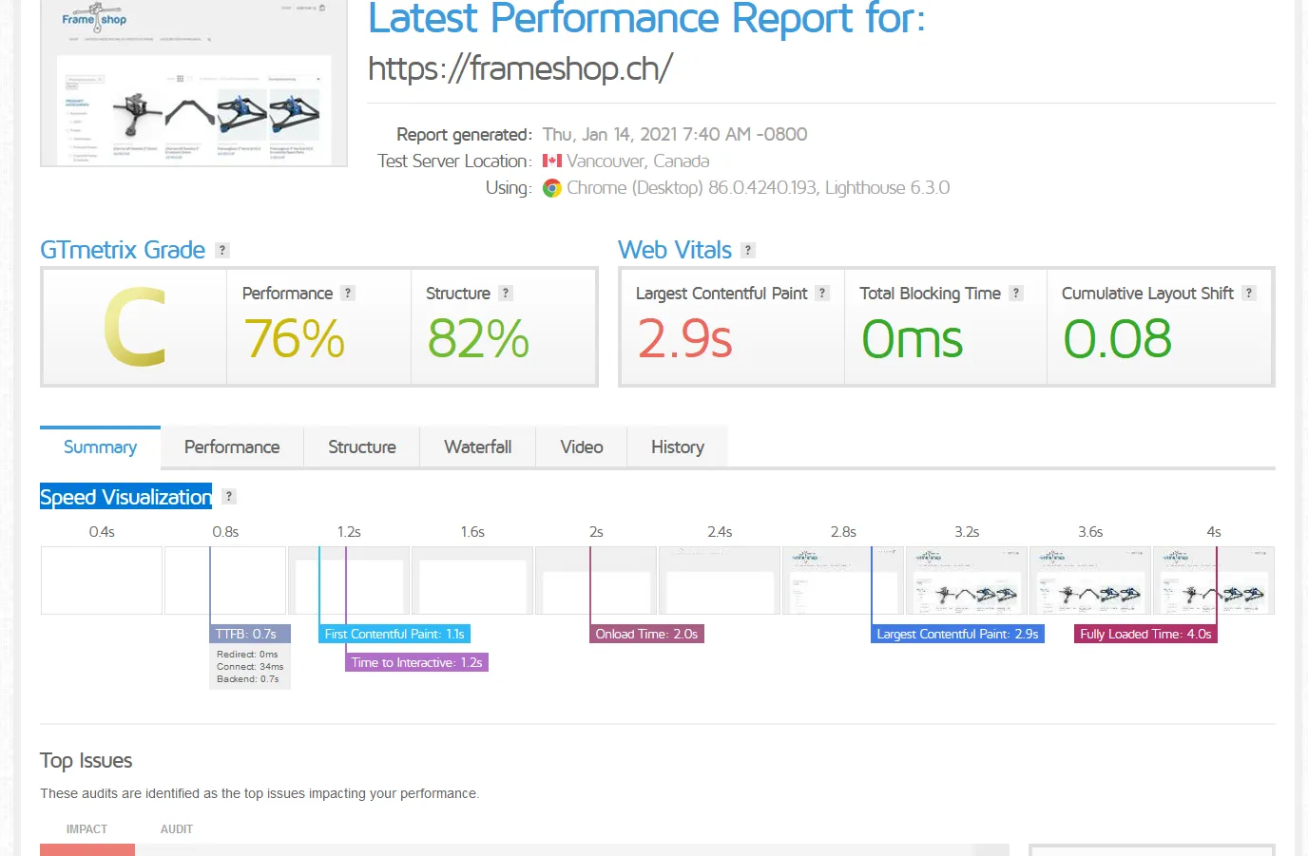Open the Structure tab
Screen dimensions: 1308x856
pos(362,447)
